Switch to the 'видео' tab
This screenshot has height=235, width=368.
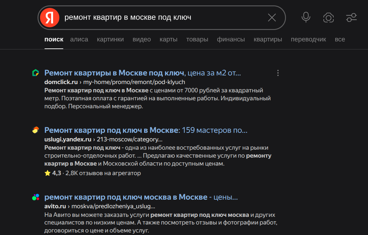[x=142, y=39]
